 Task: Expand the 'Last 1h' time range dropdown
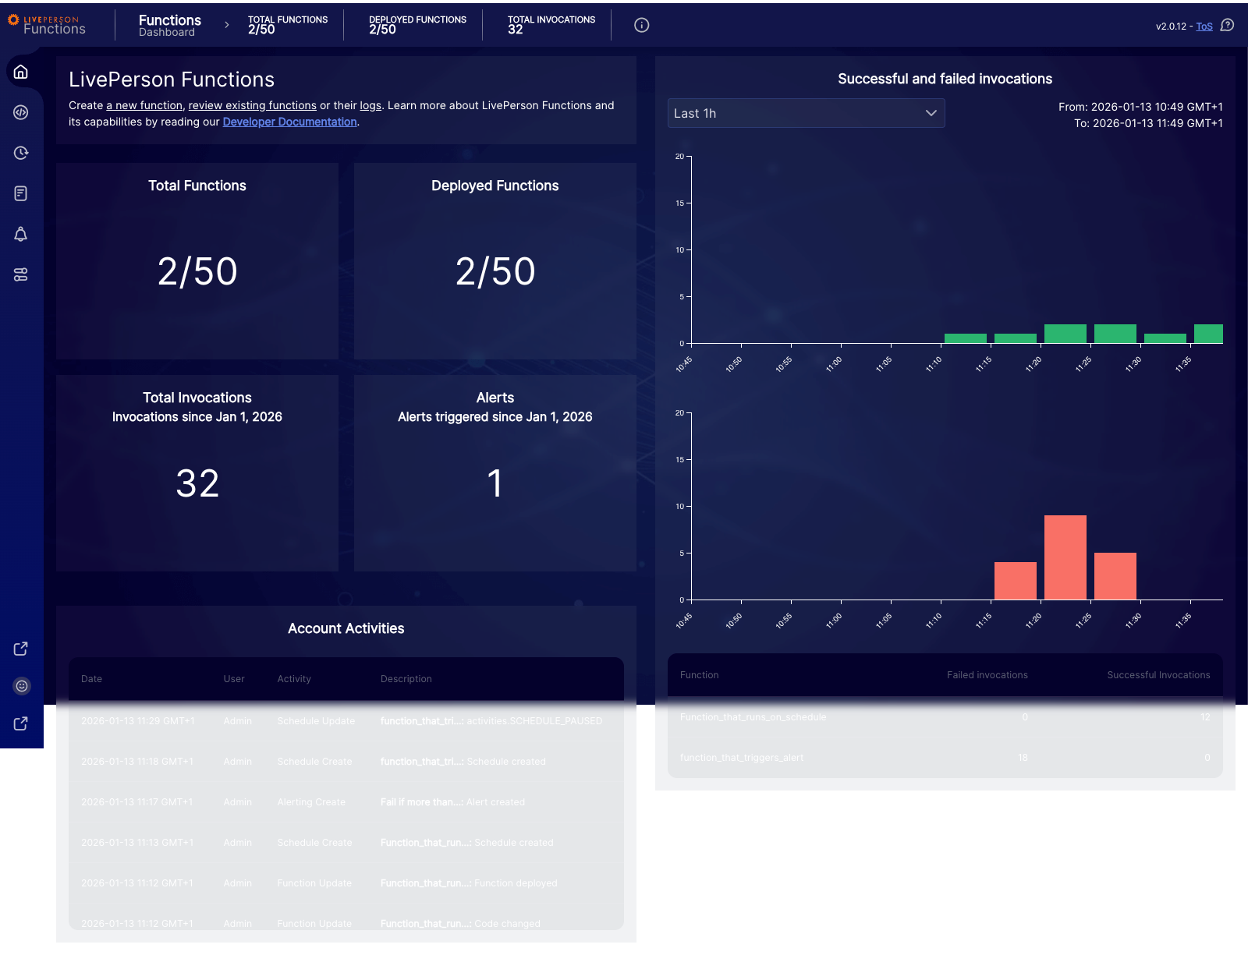pos(806,113)
